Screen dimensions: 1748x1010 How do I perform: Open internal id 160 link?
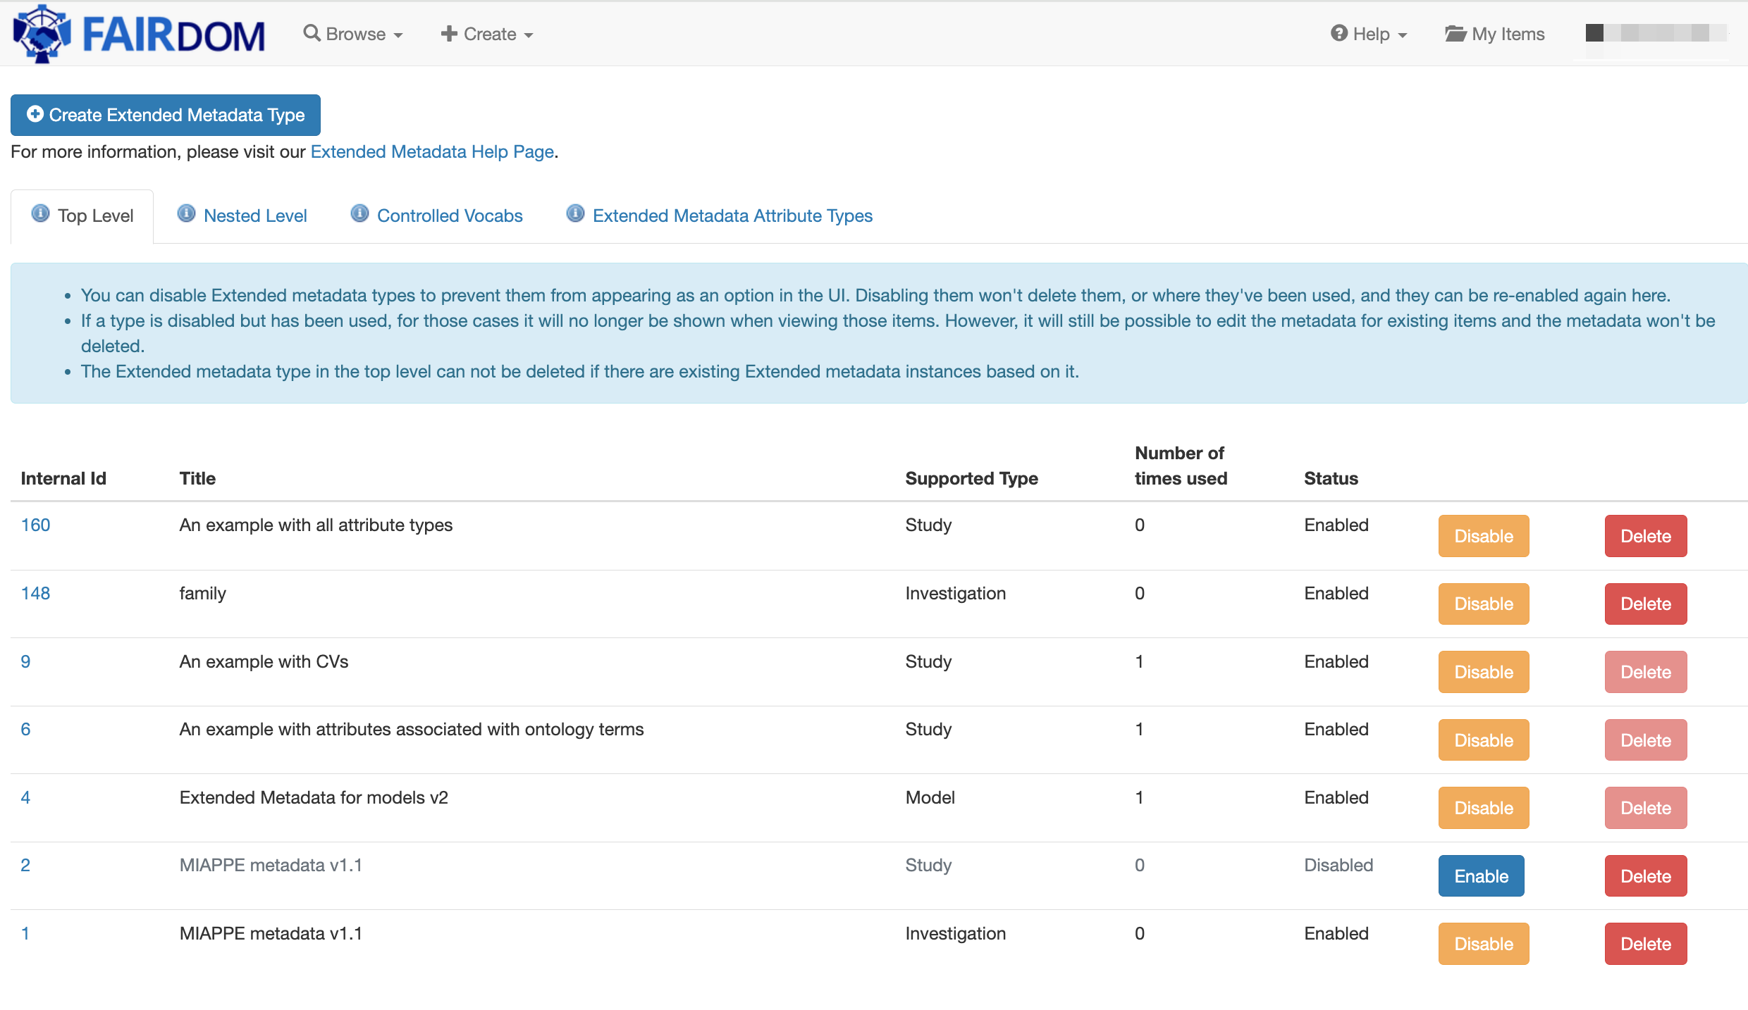35,525
